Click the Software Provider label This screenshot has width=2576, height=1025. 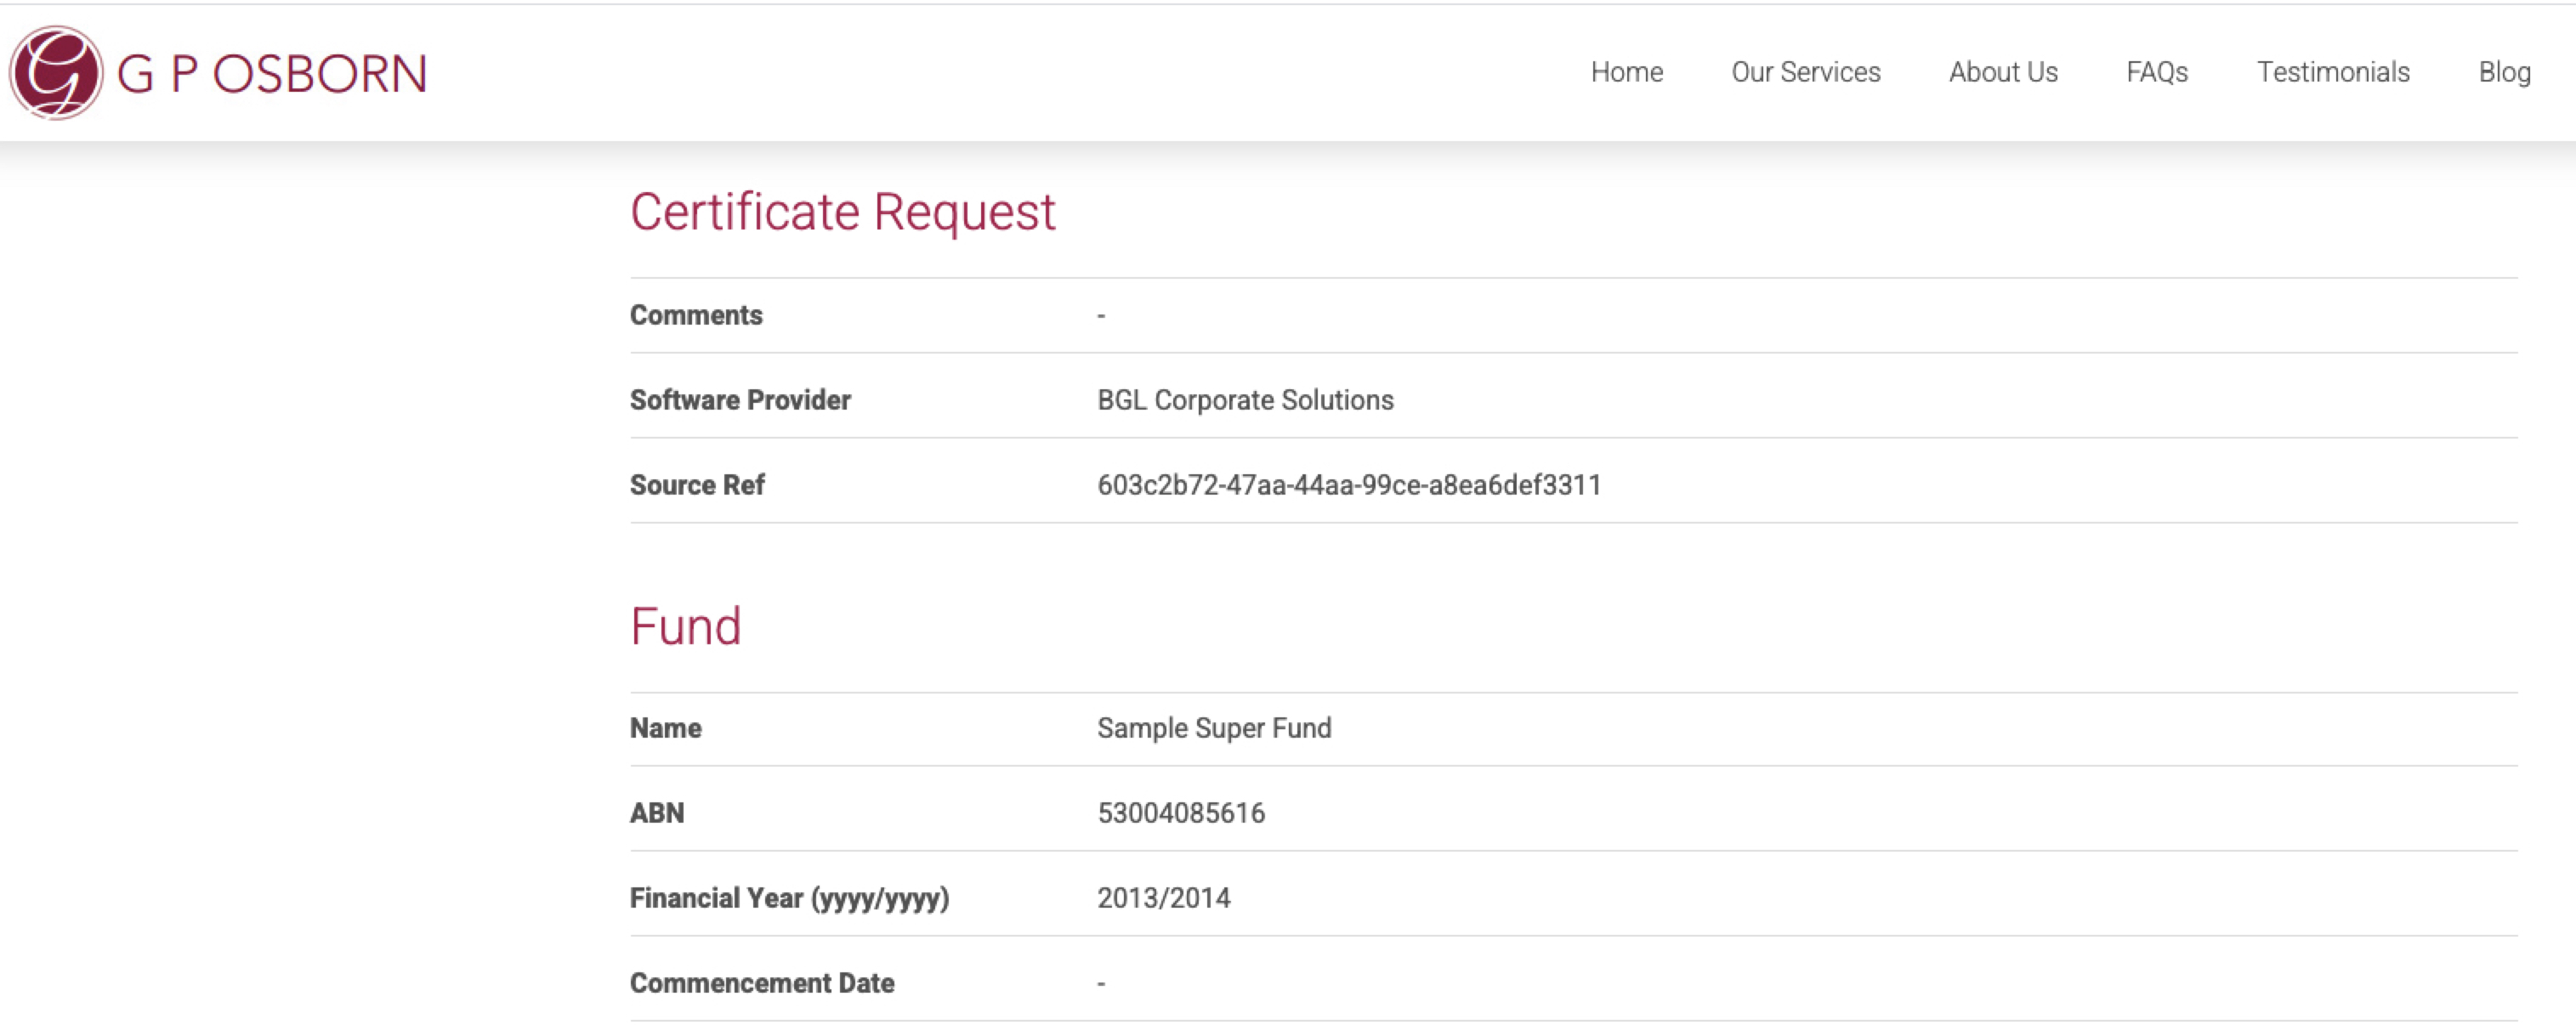click(x=739, y=400)
